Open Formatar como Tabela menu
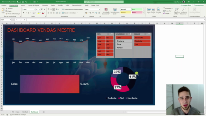The image size is (206, 116). pyautogui.click(x=115, y=11)
